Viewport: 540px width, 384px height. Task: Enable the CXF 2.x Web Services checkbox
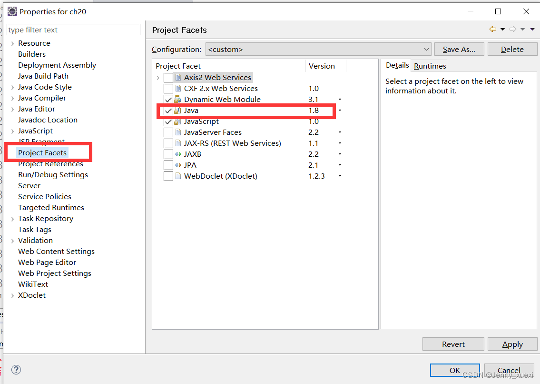pyautogui.click(x=168, y=88)
